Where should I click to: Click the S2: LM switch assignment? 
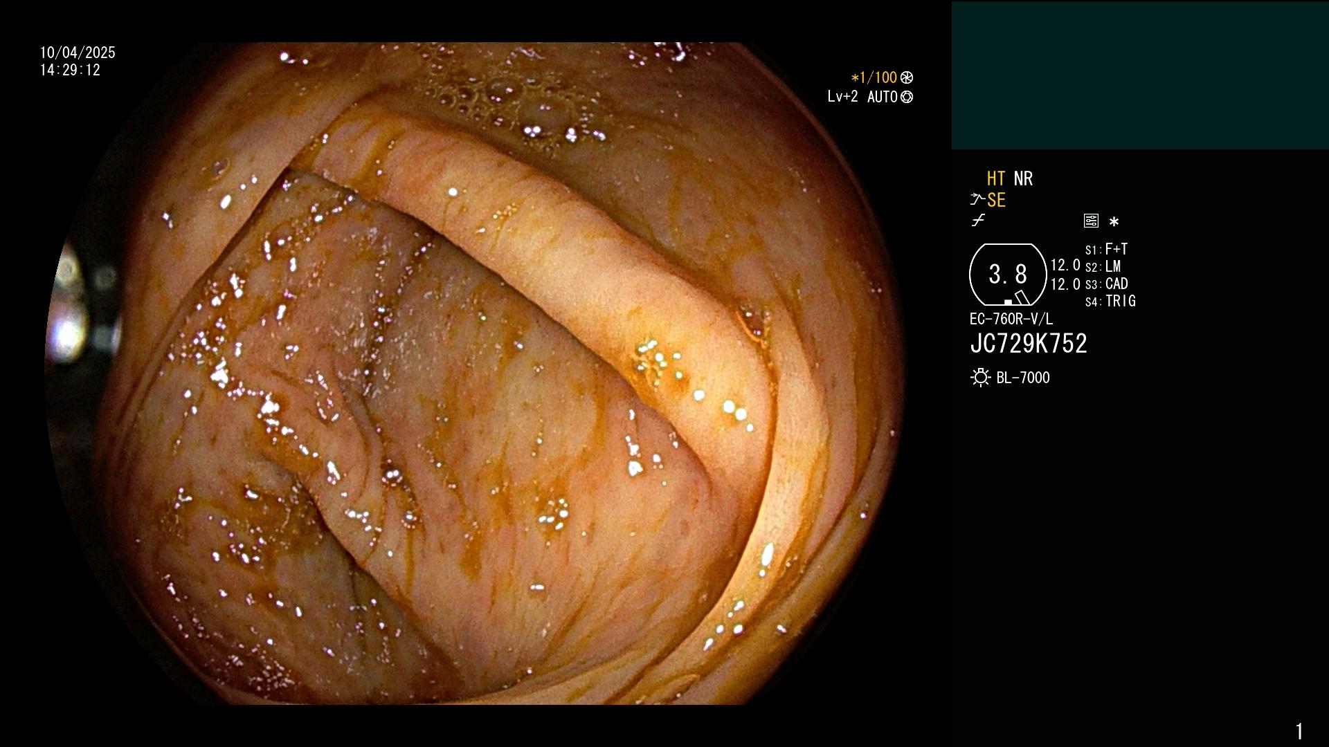point(1103,266)
